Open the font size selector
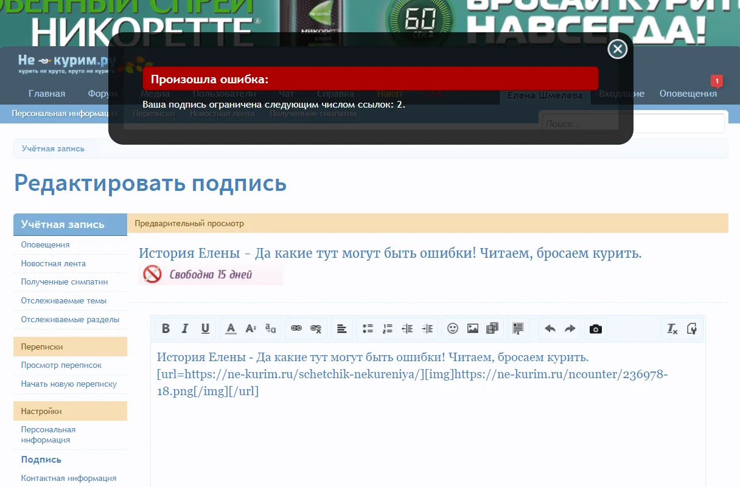 click(250, 328)
